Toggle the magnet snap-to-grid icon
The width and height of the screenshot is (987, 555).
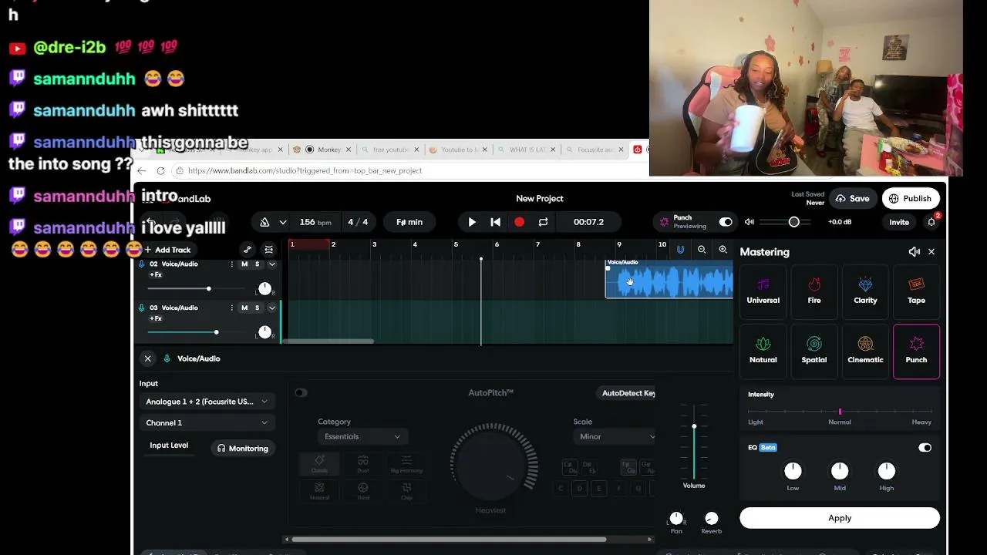coord(680,250)
